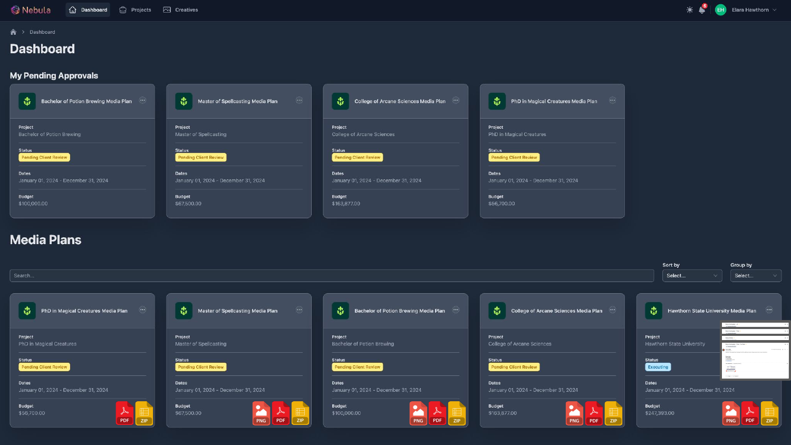Toggle the light/dark theme sun icon
The image size is (791, 445).
[690, 10]
